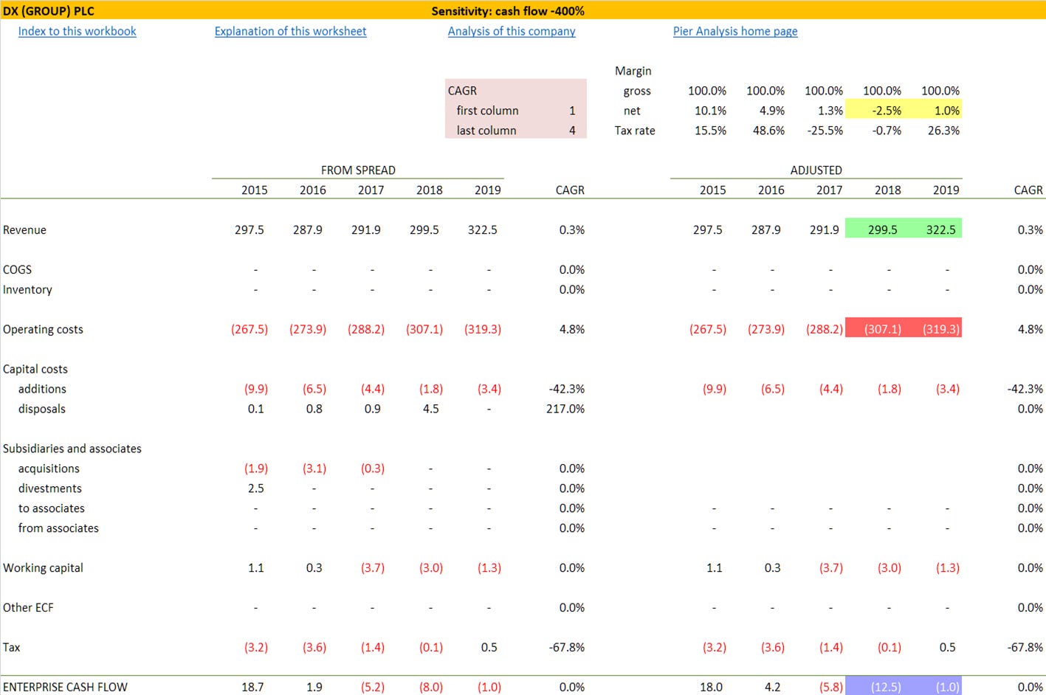Select purple enterprise cash flow (12.5)
1046x695 pixels.
point(875,686)
